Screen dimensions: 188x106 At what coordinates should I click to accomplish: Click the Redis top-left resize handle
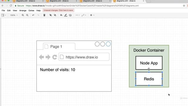(x=136, y=72)
